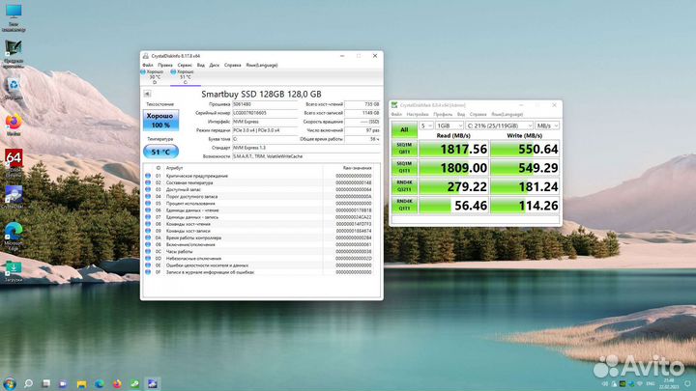Click the green All benchmark button

[404, 129]
